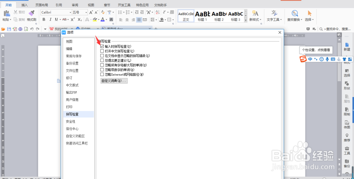The height and width of the screenshot is (179, 354).
Task: Select 安全性 in options list
Action: click(79, 121)
